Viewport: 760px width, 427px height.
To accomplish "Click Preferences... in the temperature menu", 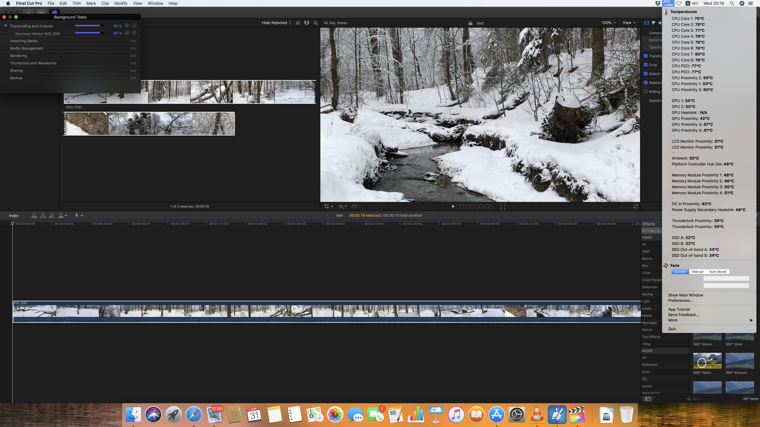I will click(680, 301).
